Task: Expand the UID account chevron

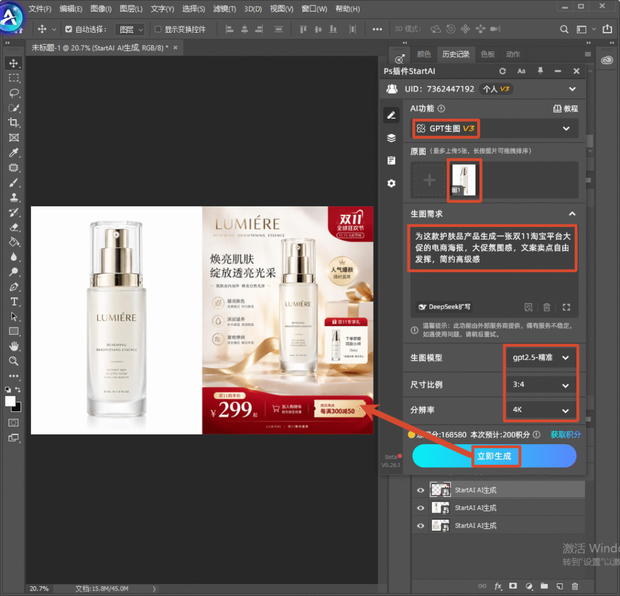Action: [x=572, y=89]
